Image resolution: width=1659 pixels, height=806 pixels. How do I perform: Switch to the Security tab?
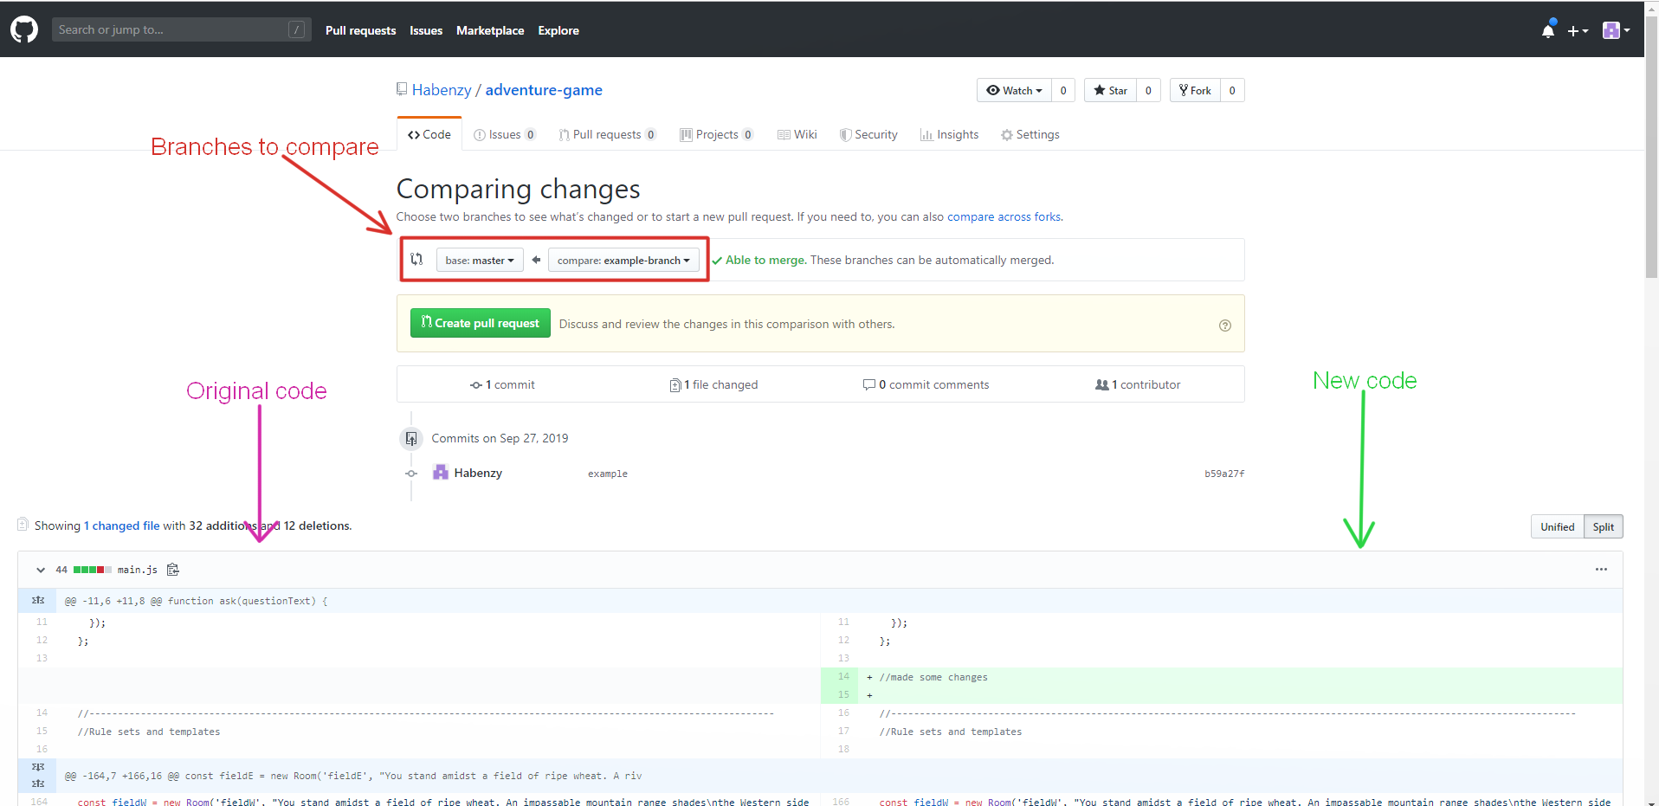(868, 134)
